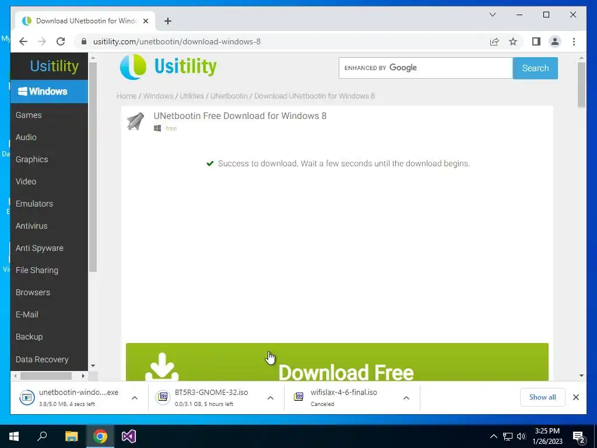Open File Explorer from taskbar

click(71, 436)
